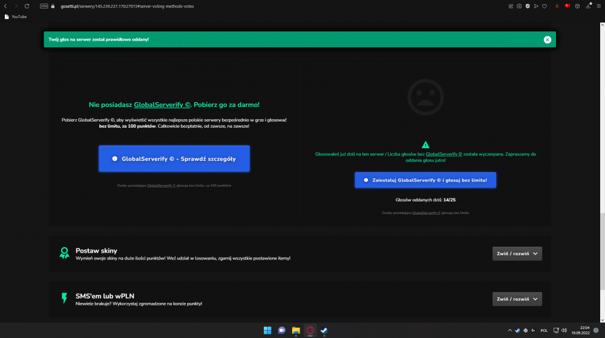Click the 14/25 votes counter text
605x338 pixels.
click(x=450, y=200)
